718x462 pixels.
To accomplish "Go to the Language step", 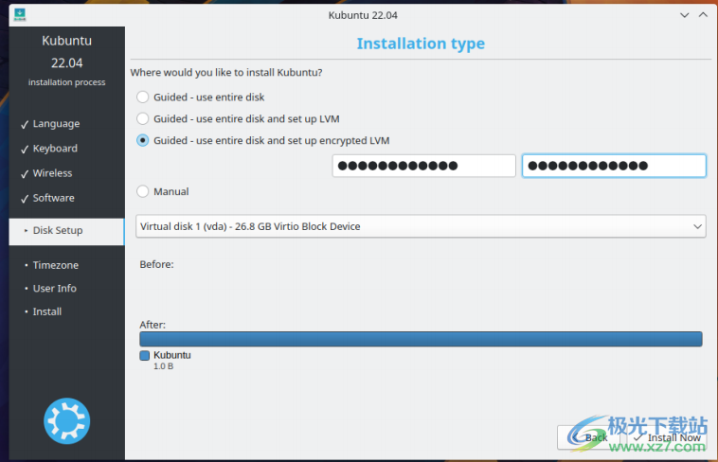I will 56,124.
